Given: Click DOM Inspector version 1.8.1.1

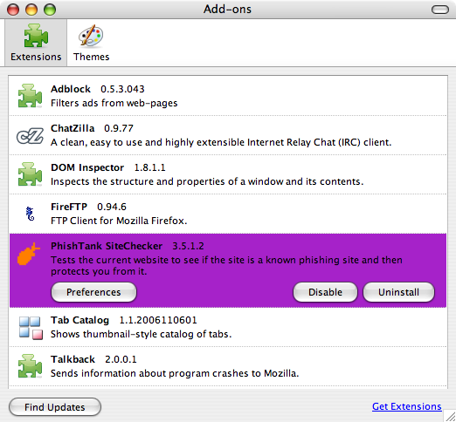Looking at the screenshot, I should click(149, 167).
